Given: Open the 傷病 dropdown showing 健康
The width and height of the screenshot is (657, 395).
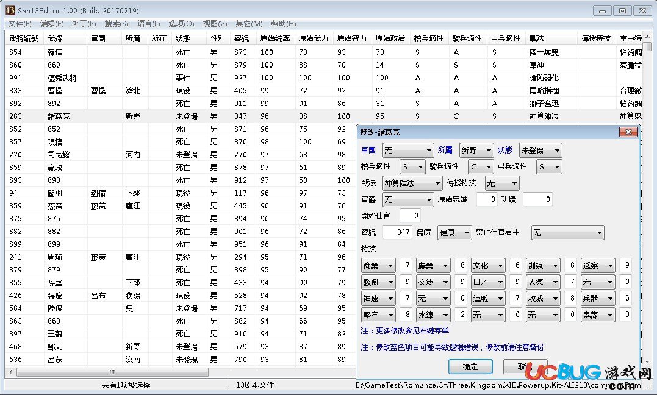Looking at the screenshot, I should point(454,232).
